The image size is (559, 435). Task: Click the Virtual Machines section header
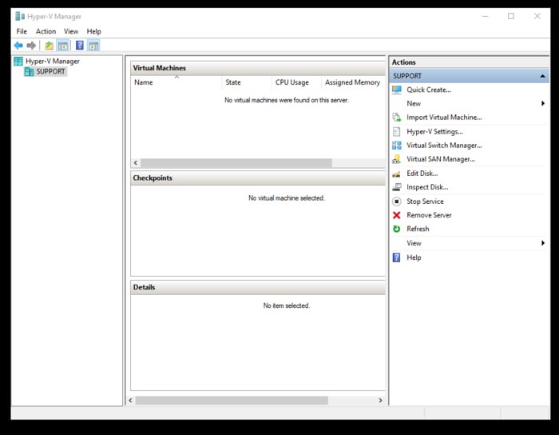point(258,68)
